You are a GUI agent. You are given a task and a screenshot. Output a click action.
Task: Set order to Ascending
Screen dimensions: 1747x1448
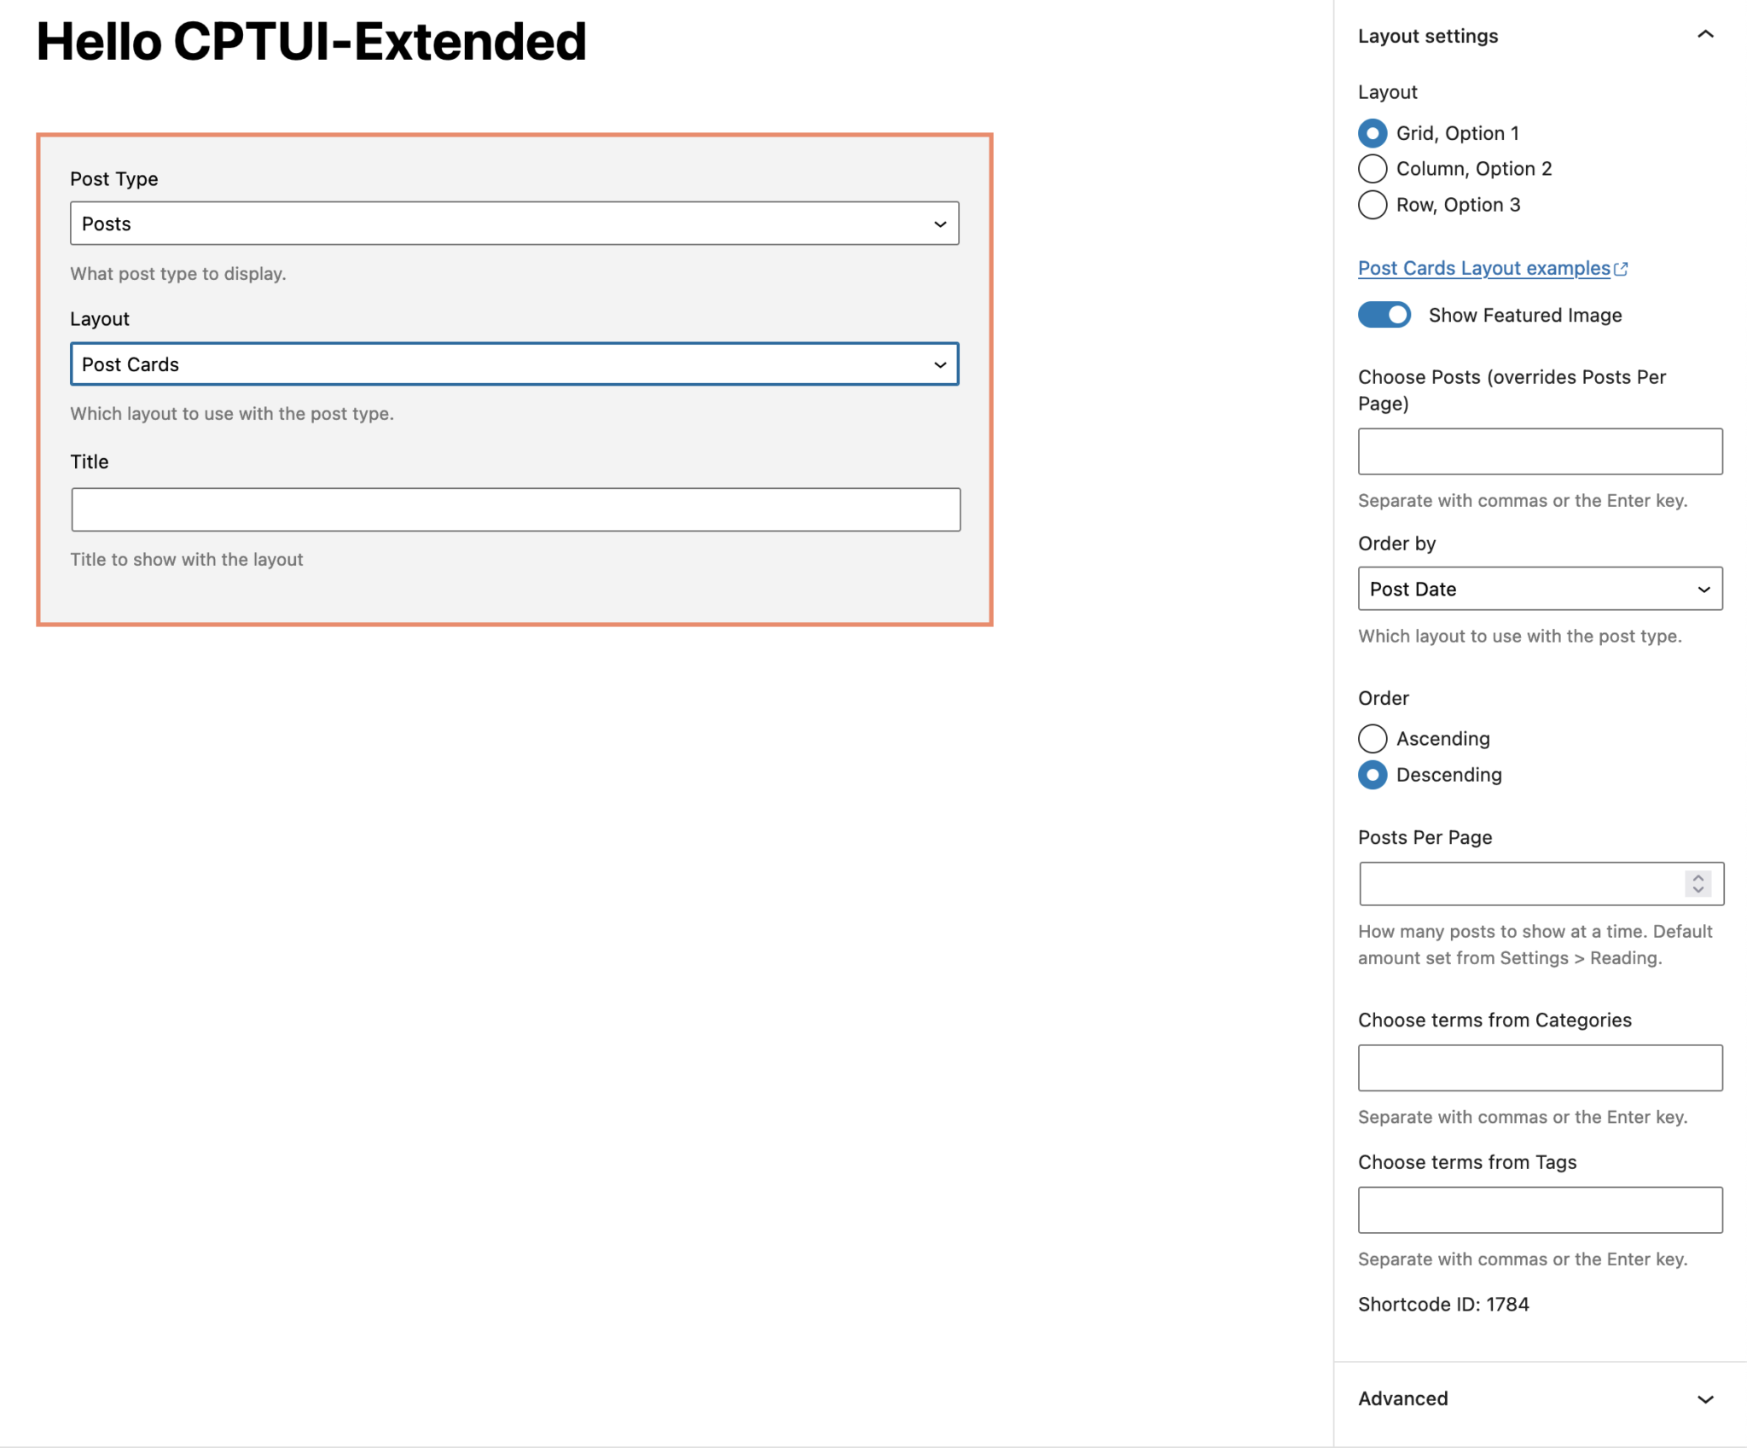[1373, 738]
